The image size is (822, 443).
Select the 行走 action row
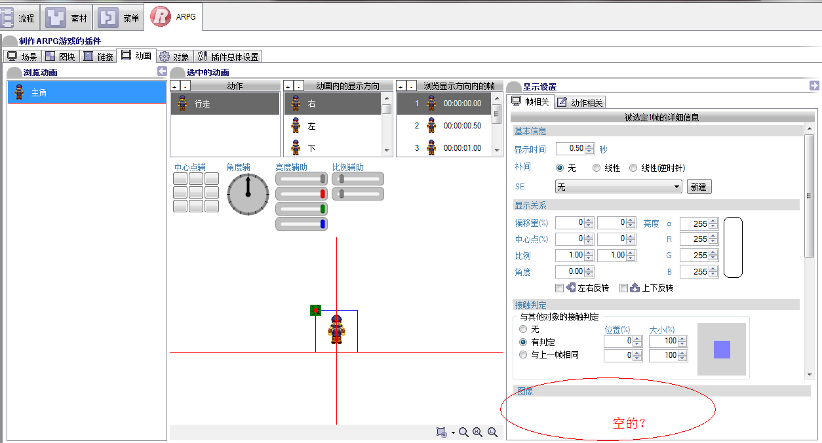pos(225,104)
